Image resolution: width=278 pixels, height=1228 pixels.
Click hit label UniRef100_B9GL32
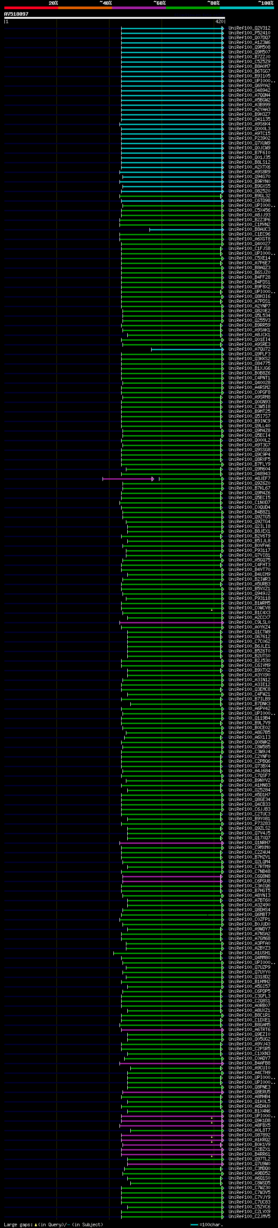pos(249,196)
